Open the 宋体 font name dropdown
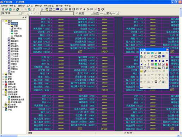182x137 pixels. (x=20, y=13)
